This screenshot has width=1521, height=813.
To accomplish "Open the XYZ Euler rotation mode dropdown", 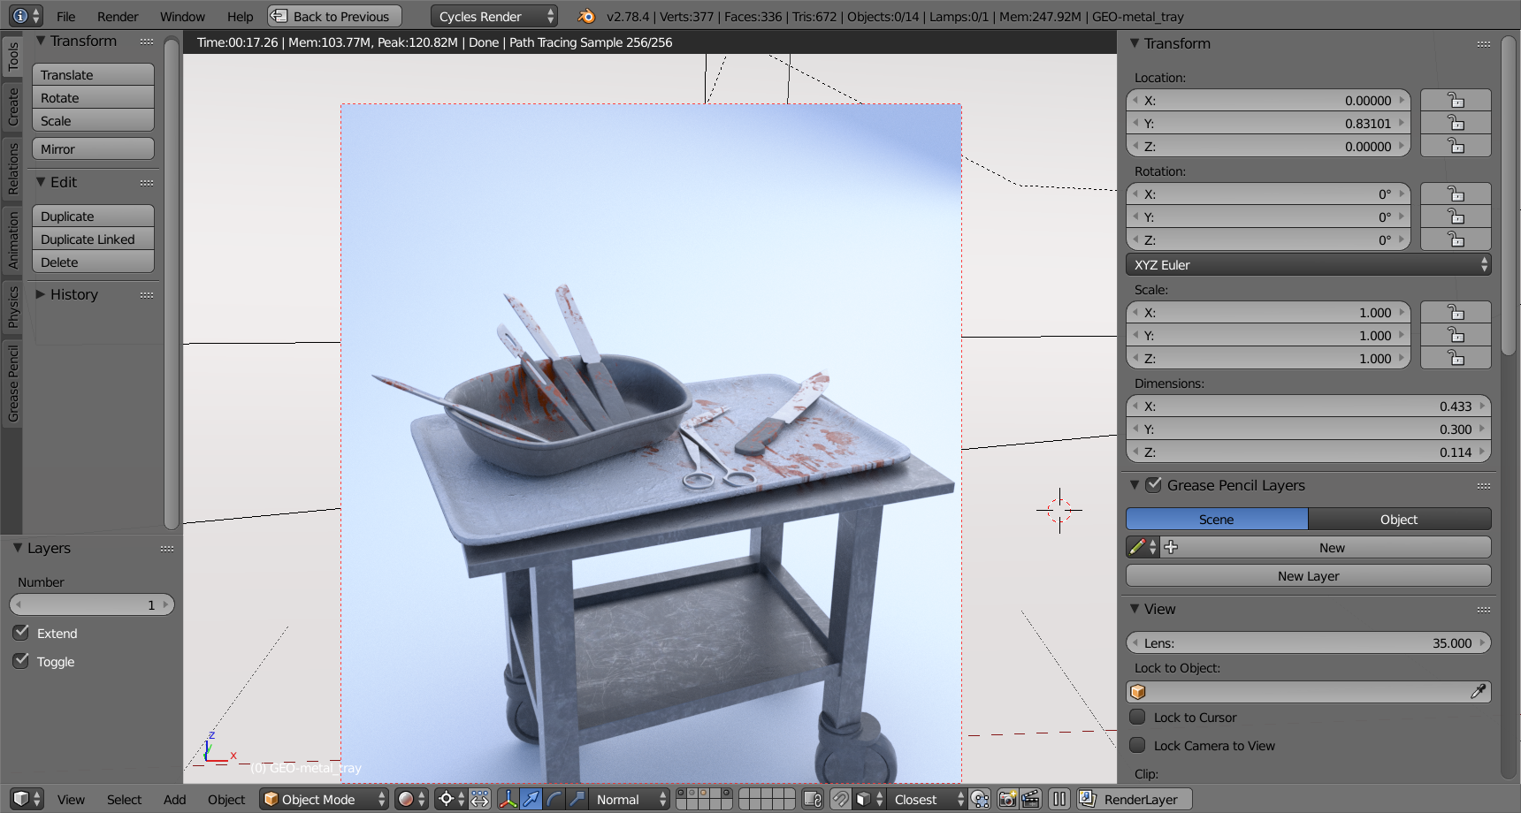I will (1308, 265).
